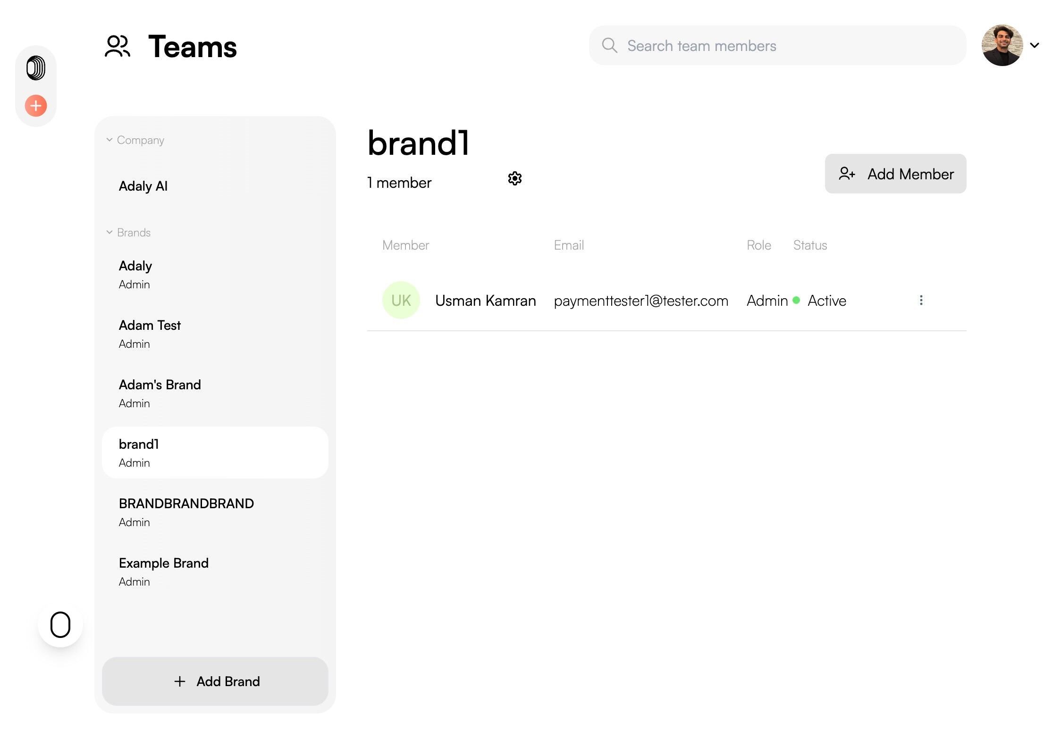Collapse the Brands section chevron

click(x=109, y=232)
